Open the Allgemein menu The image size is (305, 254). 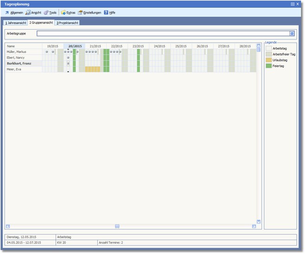point(14,13)
